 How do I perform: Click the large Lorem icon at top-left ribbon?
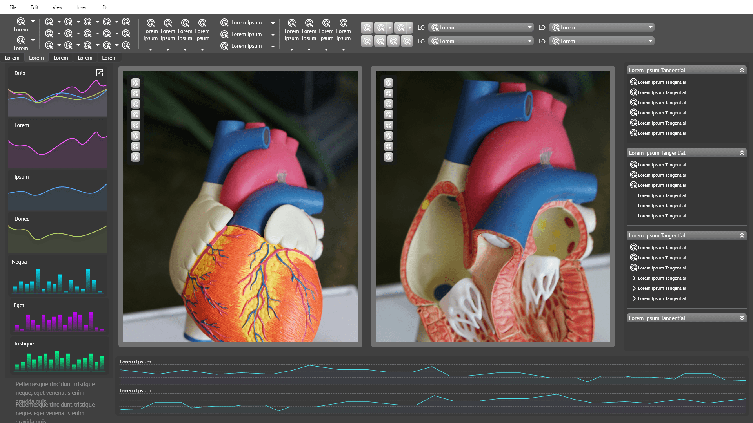(21, 22)
